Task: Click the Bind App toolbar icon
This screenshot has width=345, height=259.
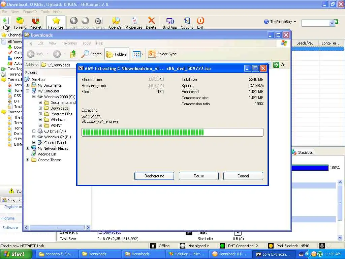Action: click(x=170, y=23)
